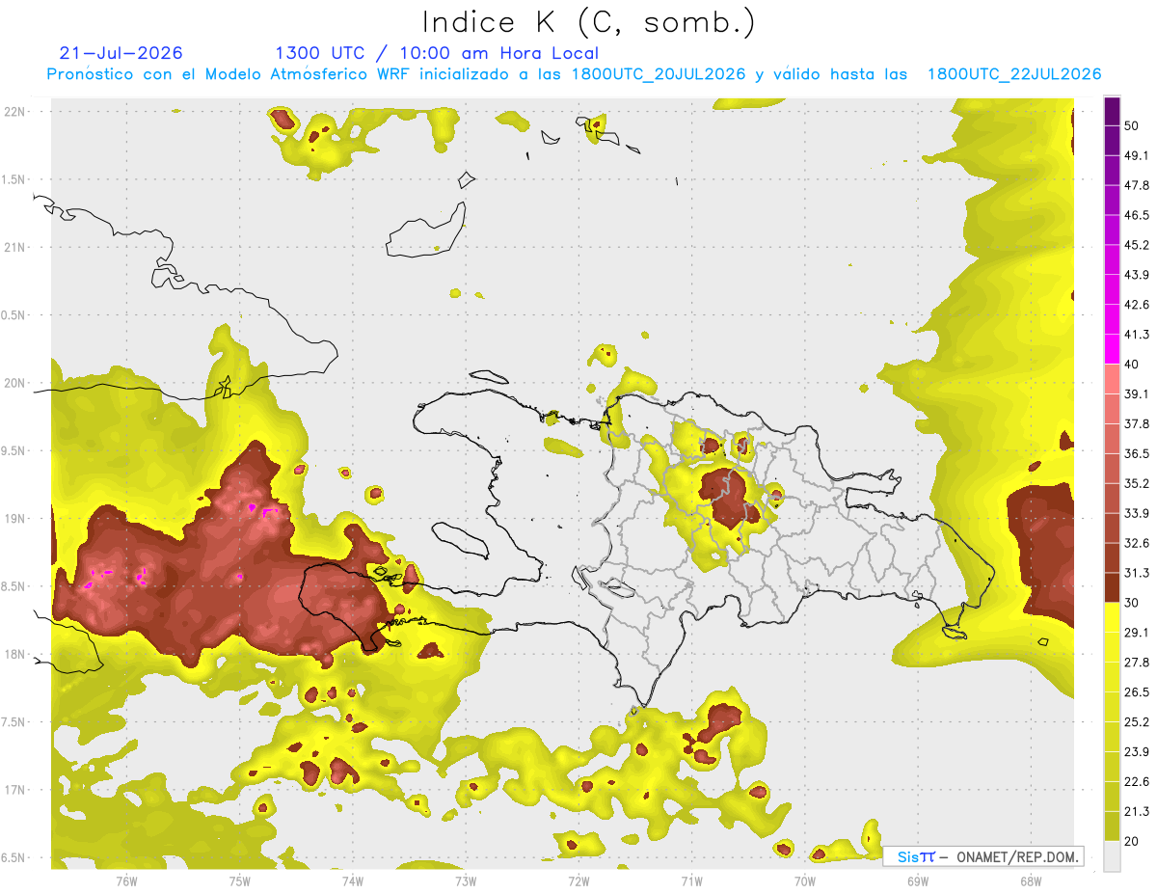Viewport: 1157px width, 894px height.
Task: Click the text "1800UTC_20JUL2026" in the header
Action: [659, 74]
